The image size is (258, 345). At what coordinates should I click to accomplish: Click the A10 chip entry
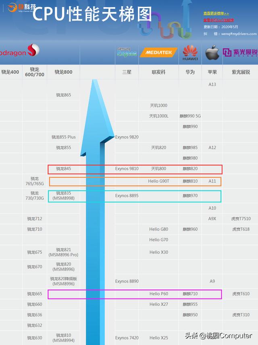212,208
